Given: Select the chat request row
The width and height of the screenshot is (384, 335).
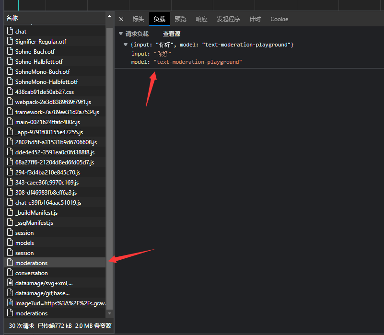Looking at the screenshot, I should pos(55,31).
